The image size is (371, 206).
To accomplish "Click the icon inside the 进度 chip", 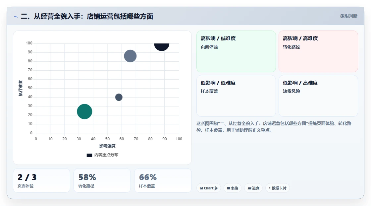I will [x=249, y=188].
